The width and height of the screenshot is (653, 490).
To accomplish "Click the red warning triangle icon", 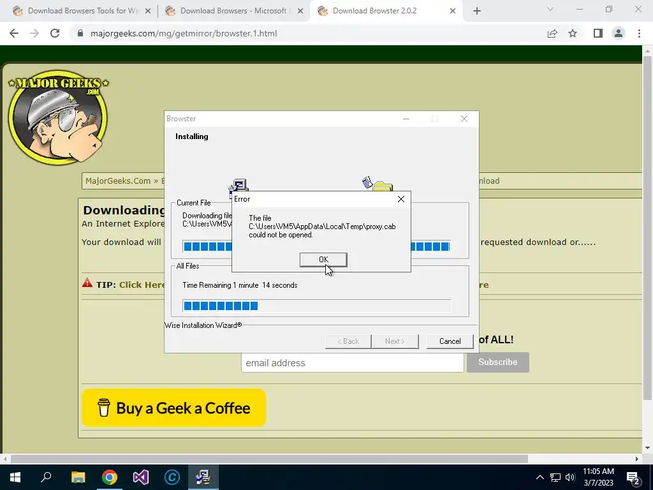I will pyautogui.click(x=87, y=283).
